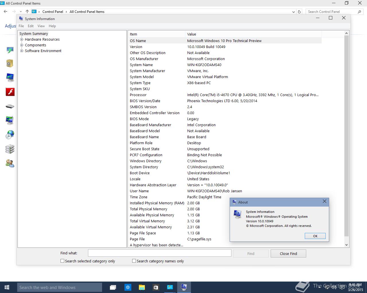Open the Edit menu

(x=31, y=26)
